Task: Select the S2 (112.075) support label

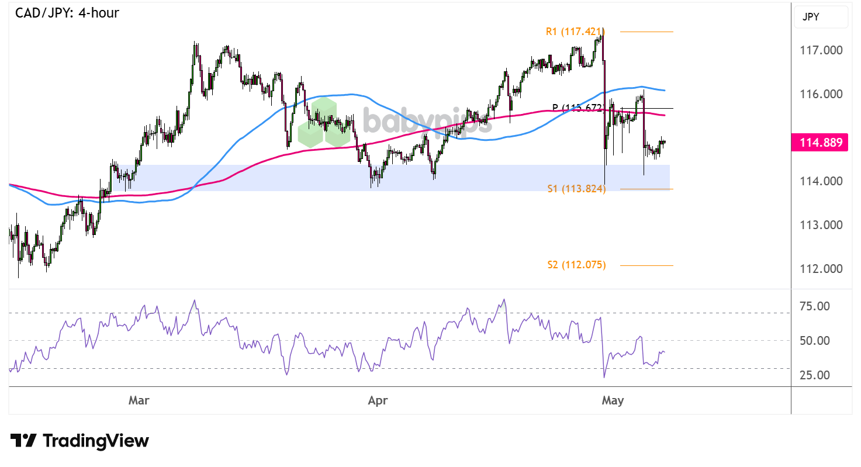Action: coord(576,265)
